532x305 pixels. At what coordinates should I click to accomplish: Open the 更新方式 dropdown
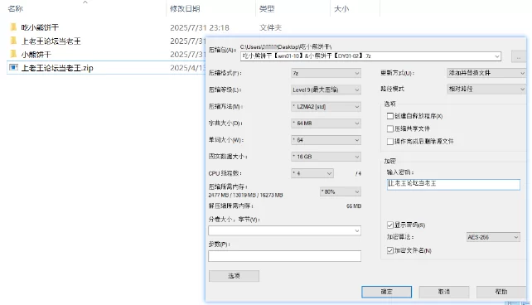point(486,73)
